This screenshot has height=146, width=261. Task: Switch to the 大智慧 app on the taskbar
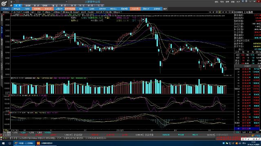point(24,143)
